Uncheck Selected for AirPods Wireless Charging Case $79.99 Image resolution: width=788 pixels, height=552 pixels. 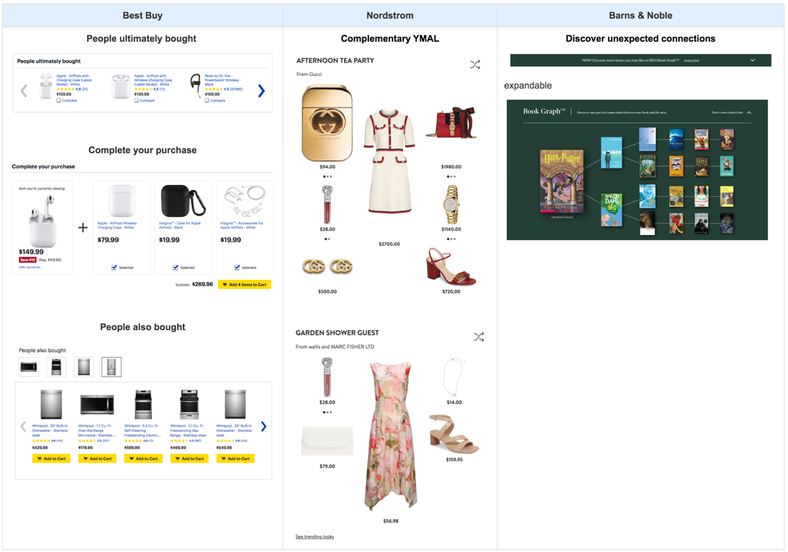114,267
